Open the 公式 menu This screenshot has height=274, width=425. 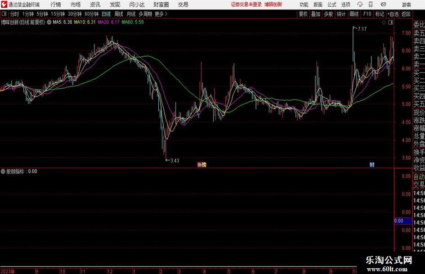(x=332, y=4)
